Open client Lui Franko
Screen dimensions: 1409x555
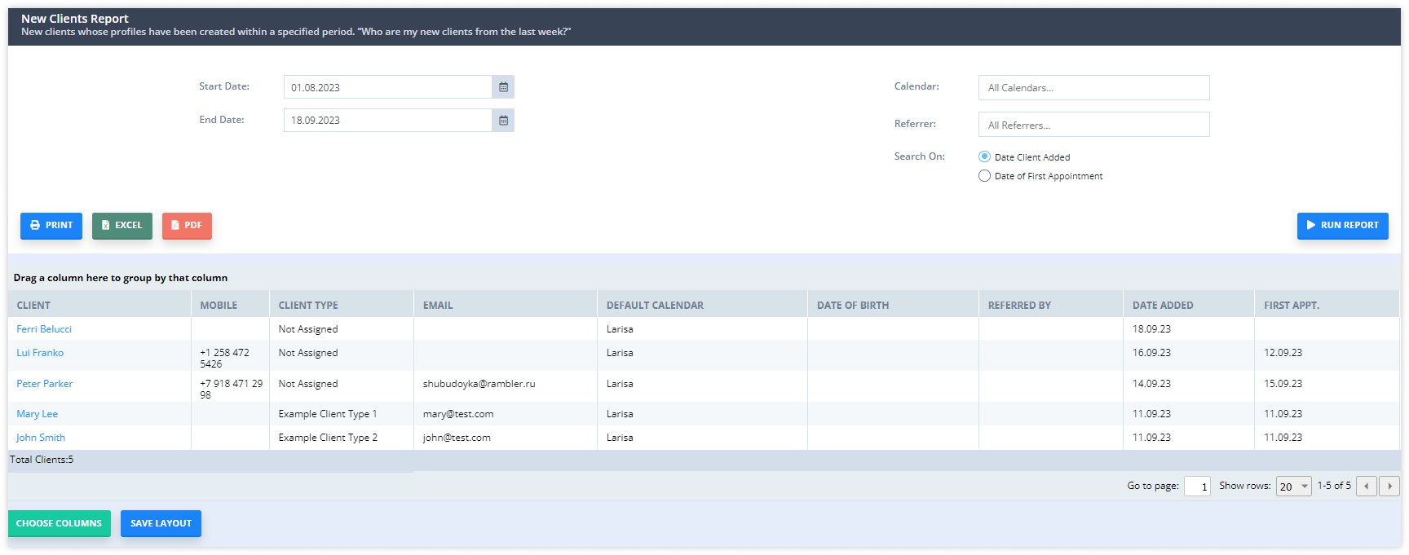coord(40,353)
